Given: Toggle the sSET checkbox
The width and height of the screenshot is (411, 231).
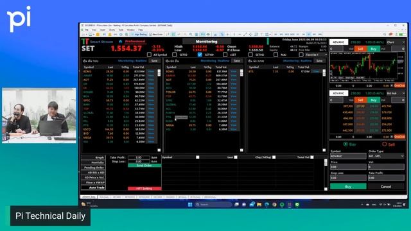Looking at the screenshot, I should point(225,55).
